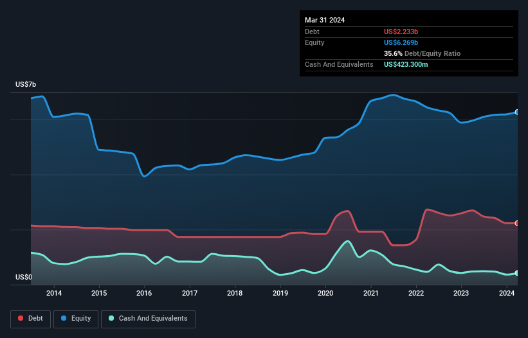
Task: Click the 2015 x-axis label
Action: click(99, 293)
